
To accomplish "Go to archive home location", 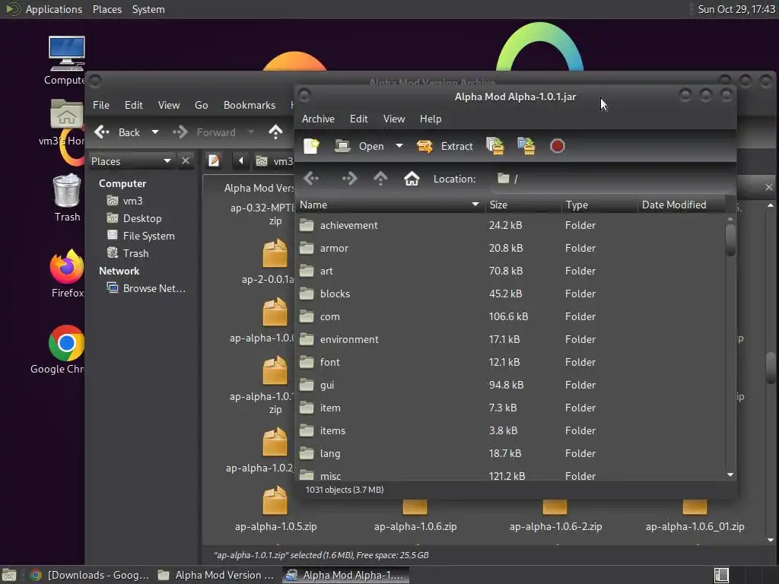I will tap(412, 179).
